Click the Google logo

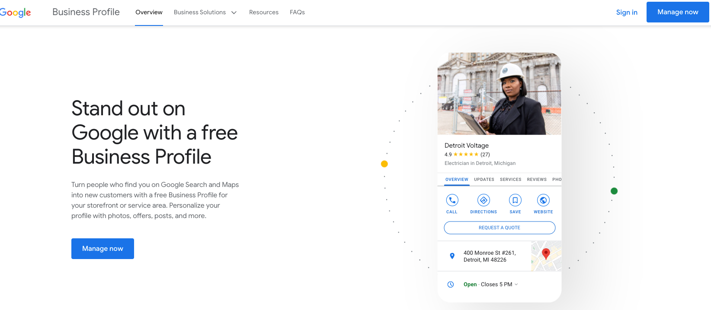coord(16,13)
